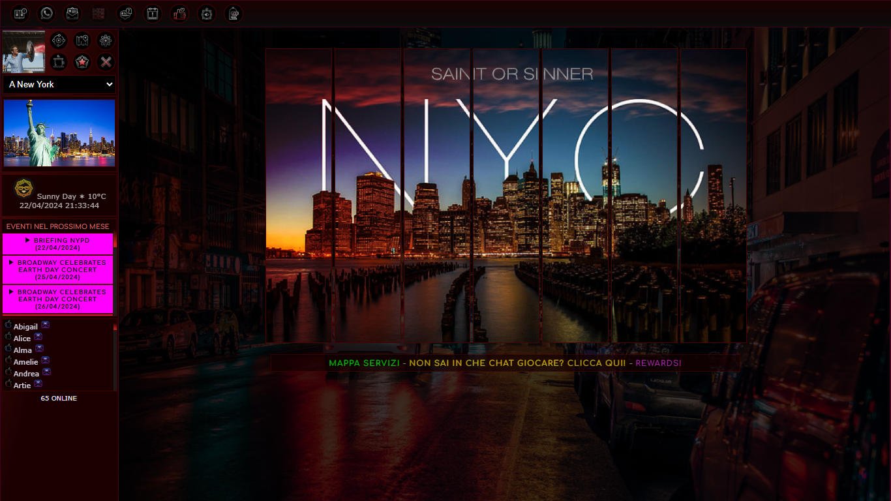
Task: Open the dimmed red list icon
Action: coord(99,14)
